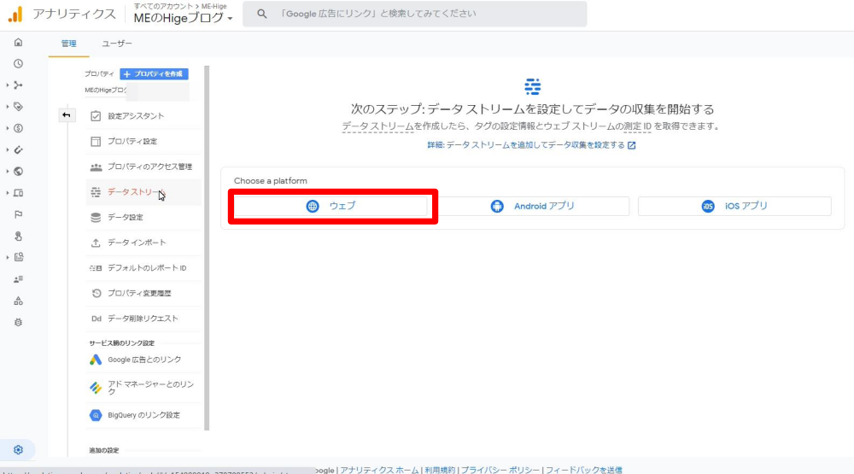Click the flag icon in left sidebar

pyautogui.click(x=18, y=214)
